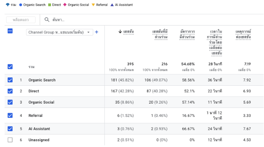This screenshot has height=147, width=264.
Task: Sort by average engagement time column header
Action: (x=214, y=42)
